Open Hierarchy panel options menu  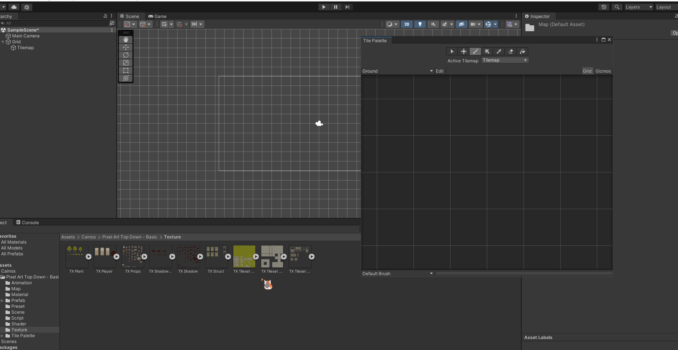112,16
